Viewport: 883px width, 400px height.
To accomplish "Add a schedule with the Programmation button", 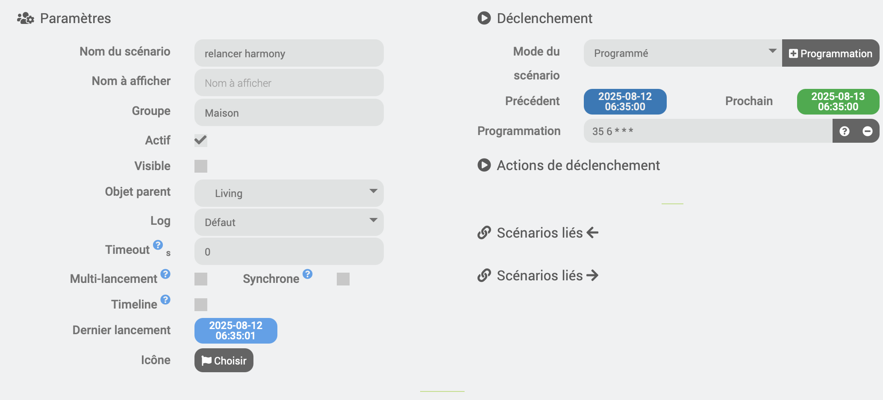I will coord(830,53).
